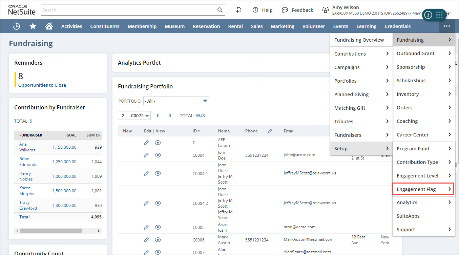Go to Home via house icon
Viewport: 459px width, 255px height.
[49, 26]
